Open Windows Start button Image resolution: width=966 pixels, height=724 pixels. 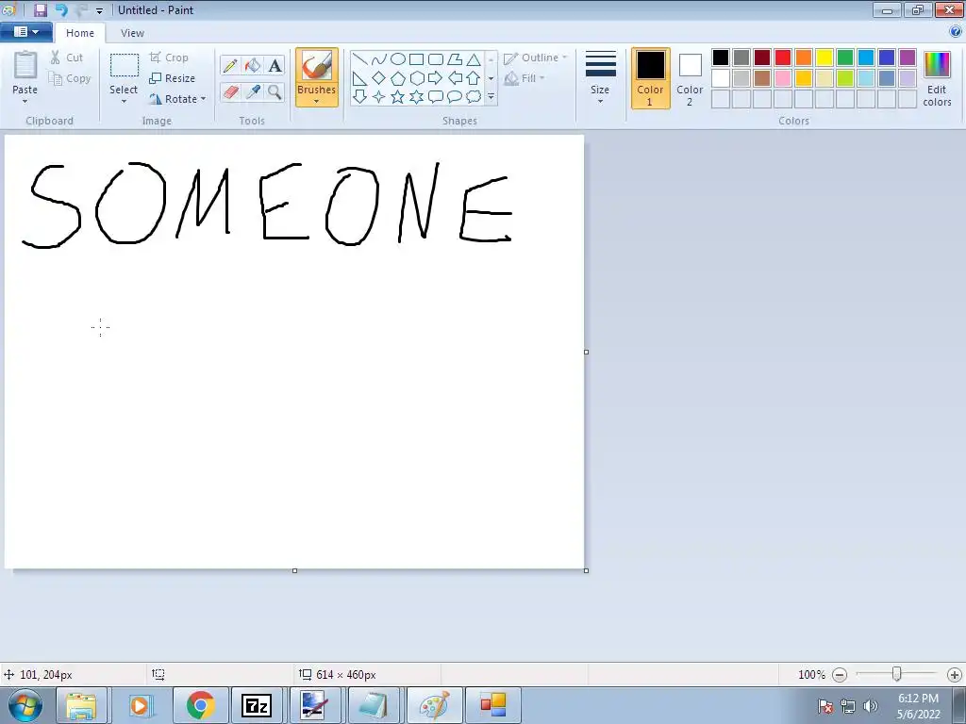(25, 705)
